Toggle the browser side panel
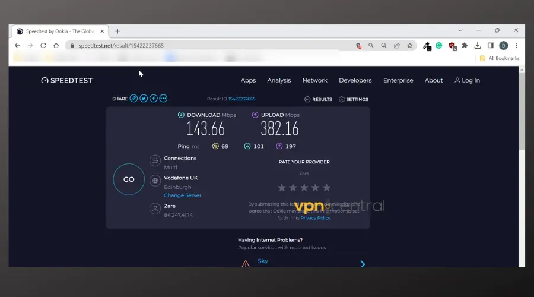Image resolution: width=534 pixels, height=297 pixels. [x=491, y=45]
